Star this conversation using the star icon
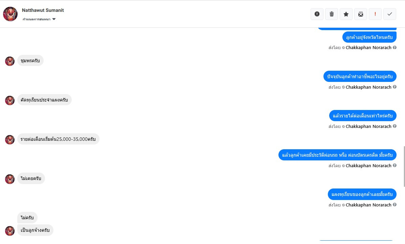This screenshot has height=244, width=405. tap(346, 14)
